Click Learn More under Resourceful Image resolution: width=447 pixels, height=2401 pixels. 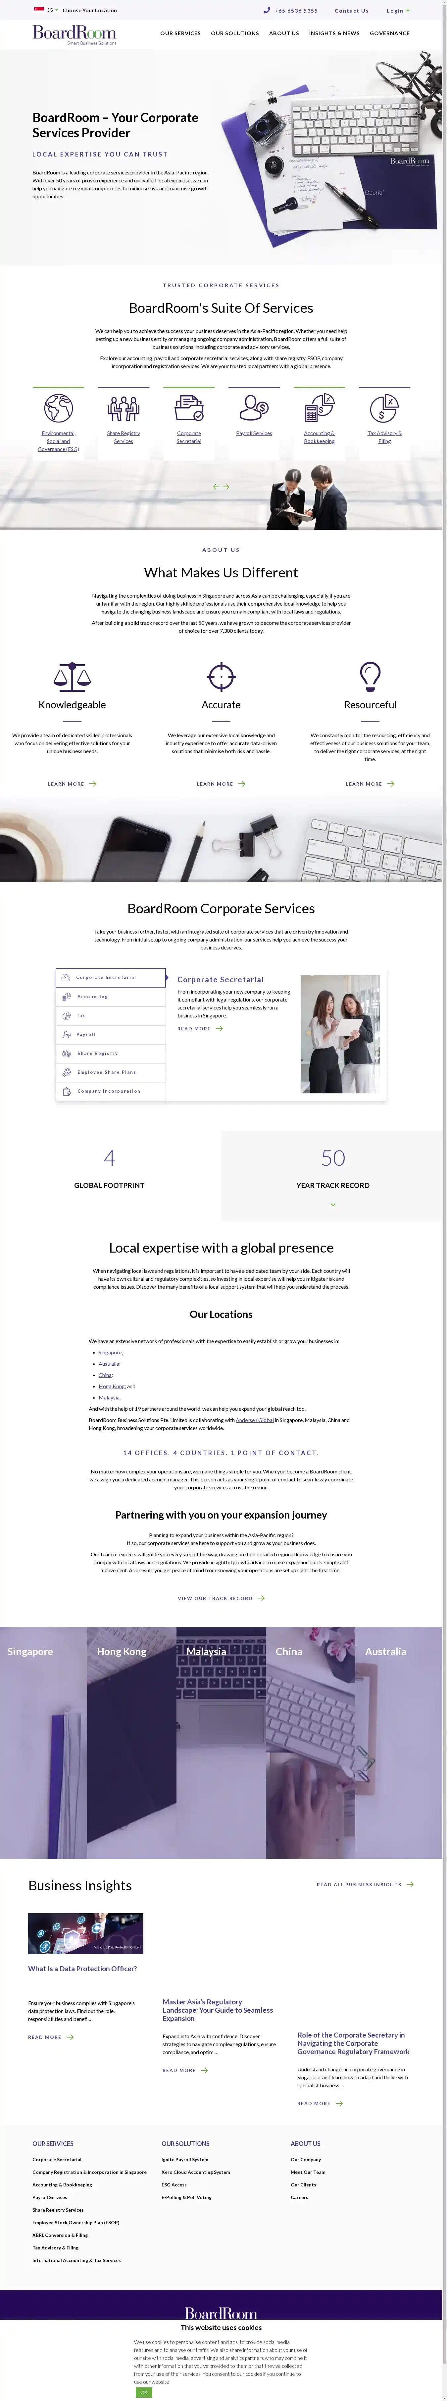[x=370, y=784]
